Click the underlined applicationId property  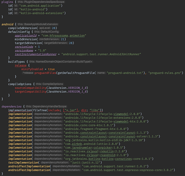coord(26,36)
